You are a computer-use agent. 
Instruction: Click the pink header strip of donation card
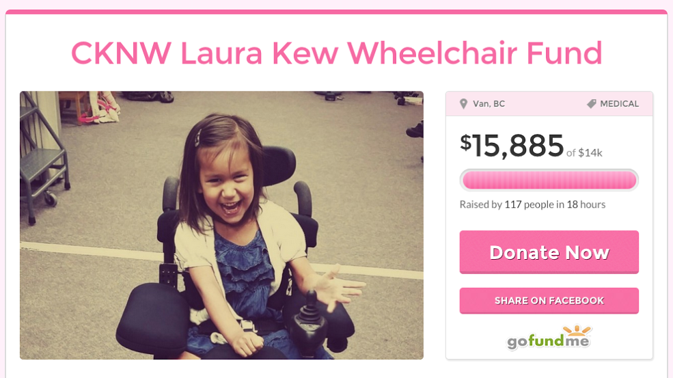pyautogui.click(x=549, y=103)
